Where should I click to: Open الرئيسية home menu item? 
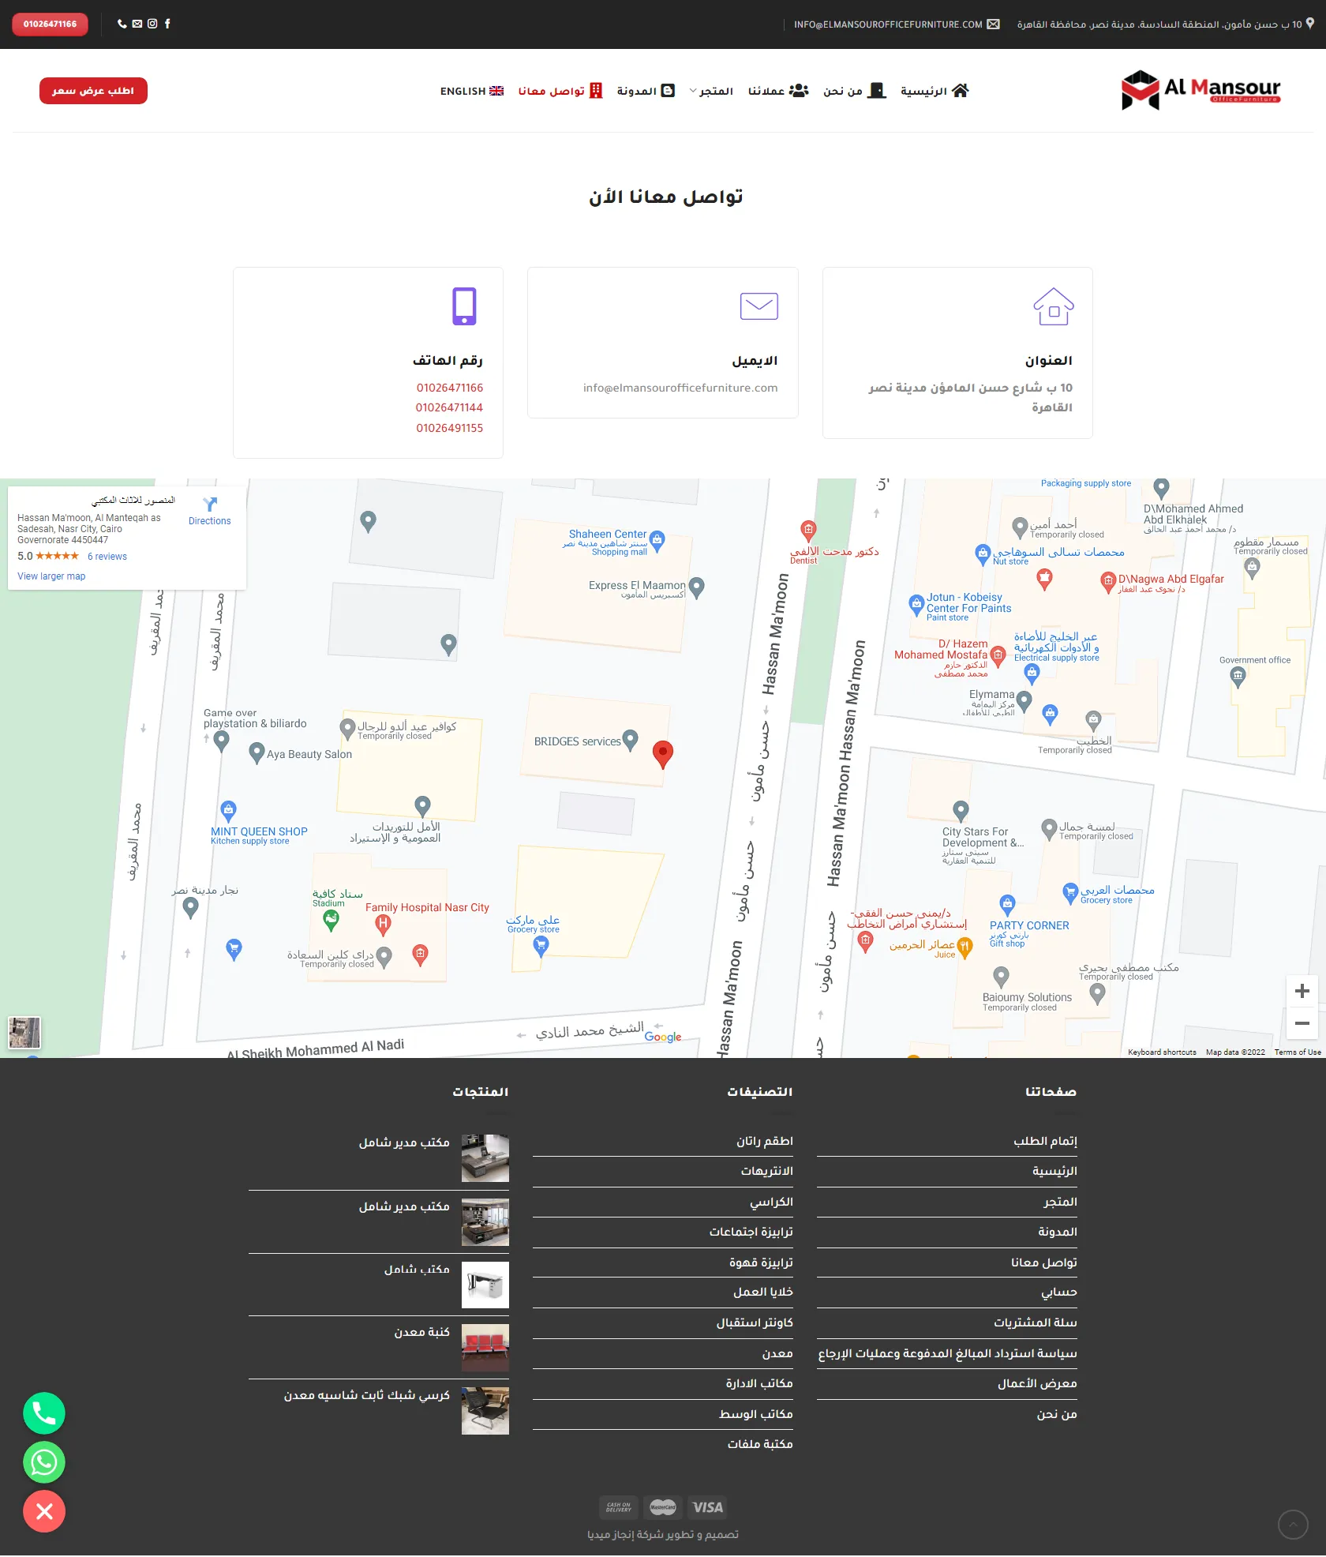935,91
